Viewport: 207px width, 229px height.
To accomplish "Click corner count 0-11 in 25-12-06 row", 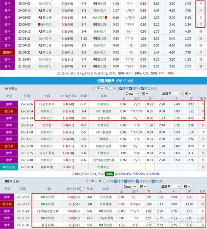I will pyautogui.click(x=84, y=104).
